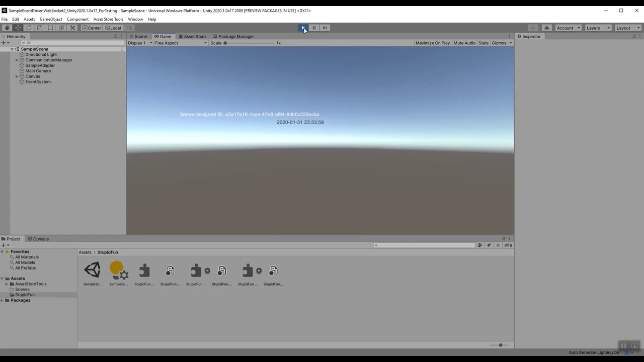The height and width of the screenshot is (362, 644).
Task: Select the Move tool
Action: tap(18, 28)
